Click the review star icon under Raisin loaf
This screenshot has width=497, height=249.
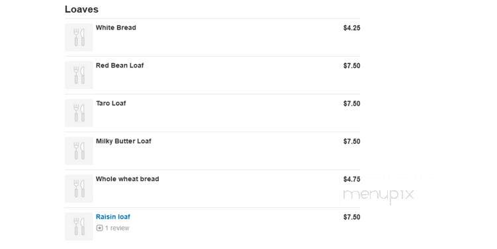[99, 228]
